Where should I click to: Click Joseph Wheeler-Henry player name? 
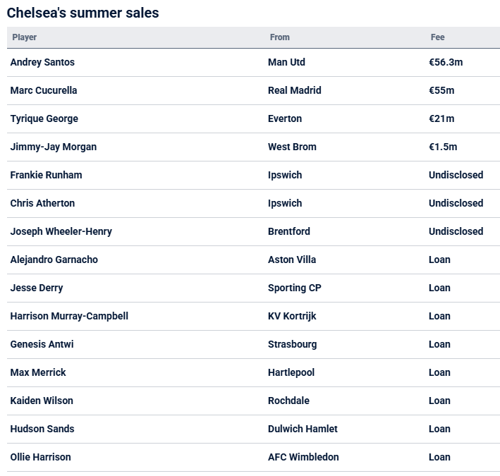coord(61,231)
